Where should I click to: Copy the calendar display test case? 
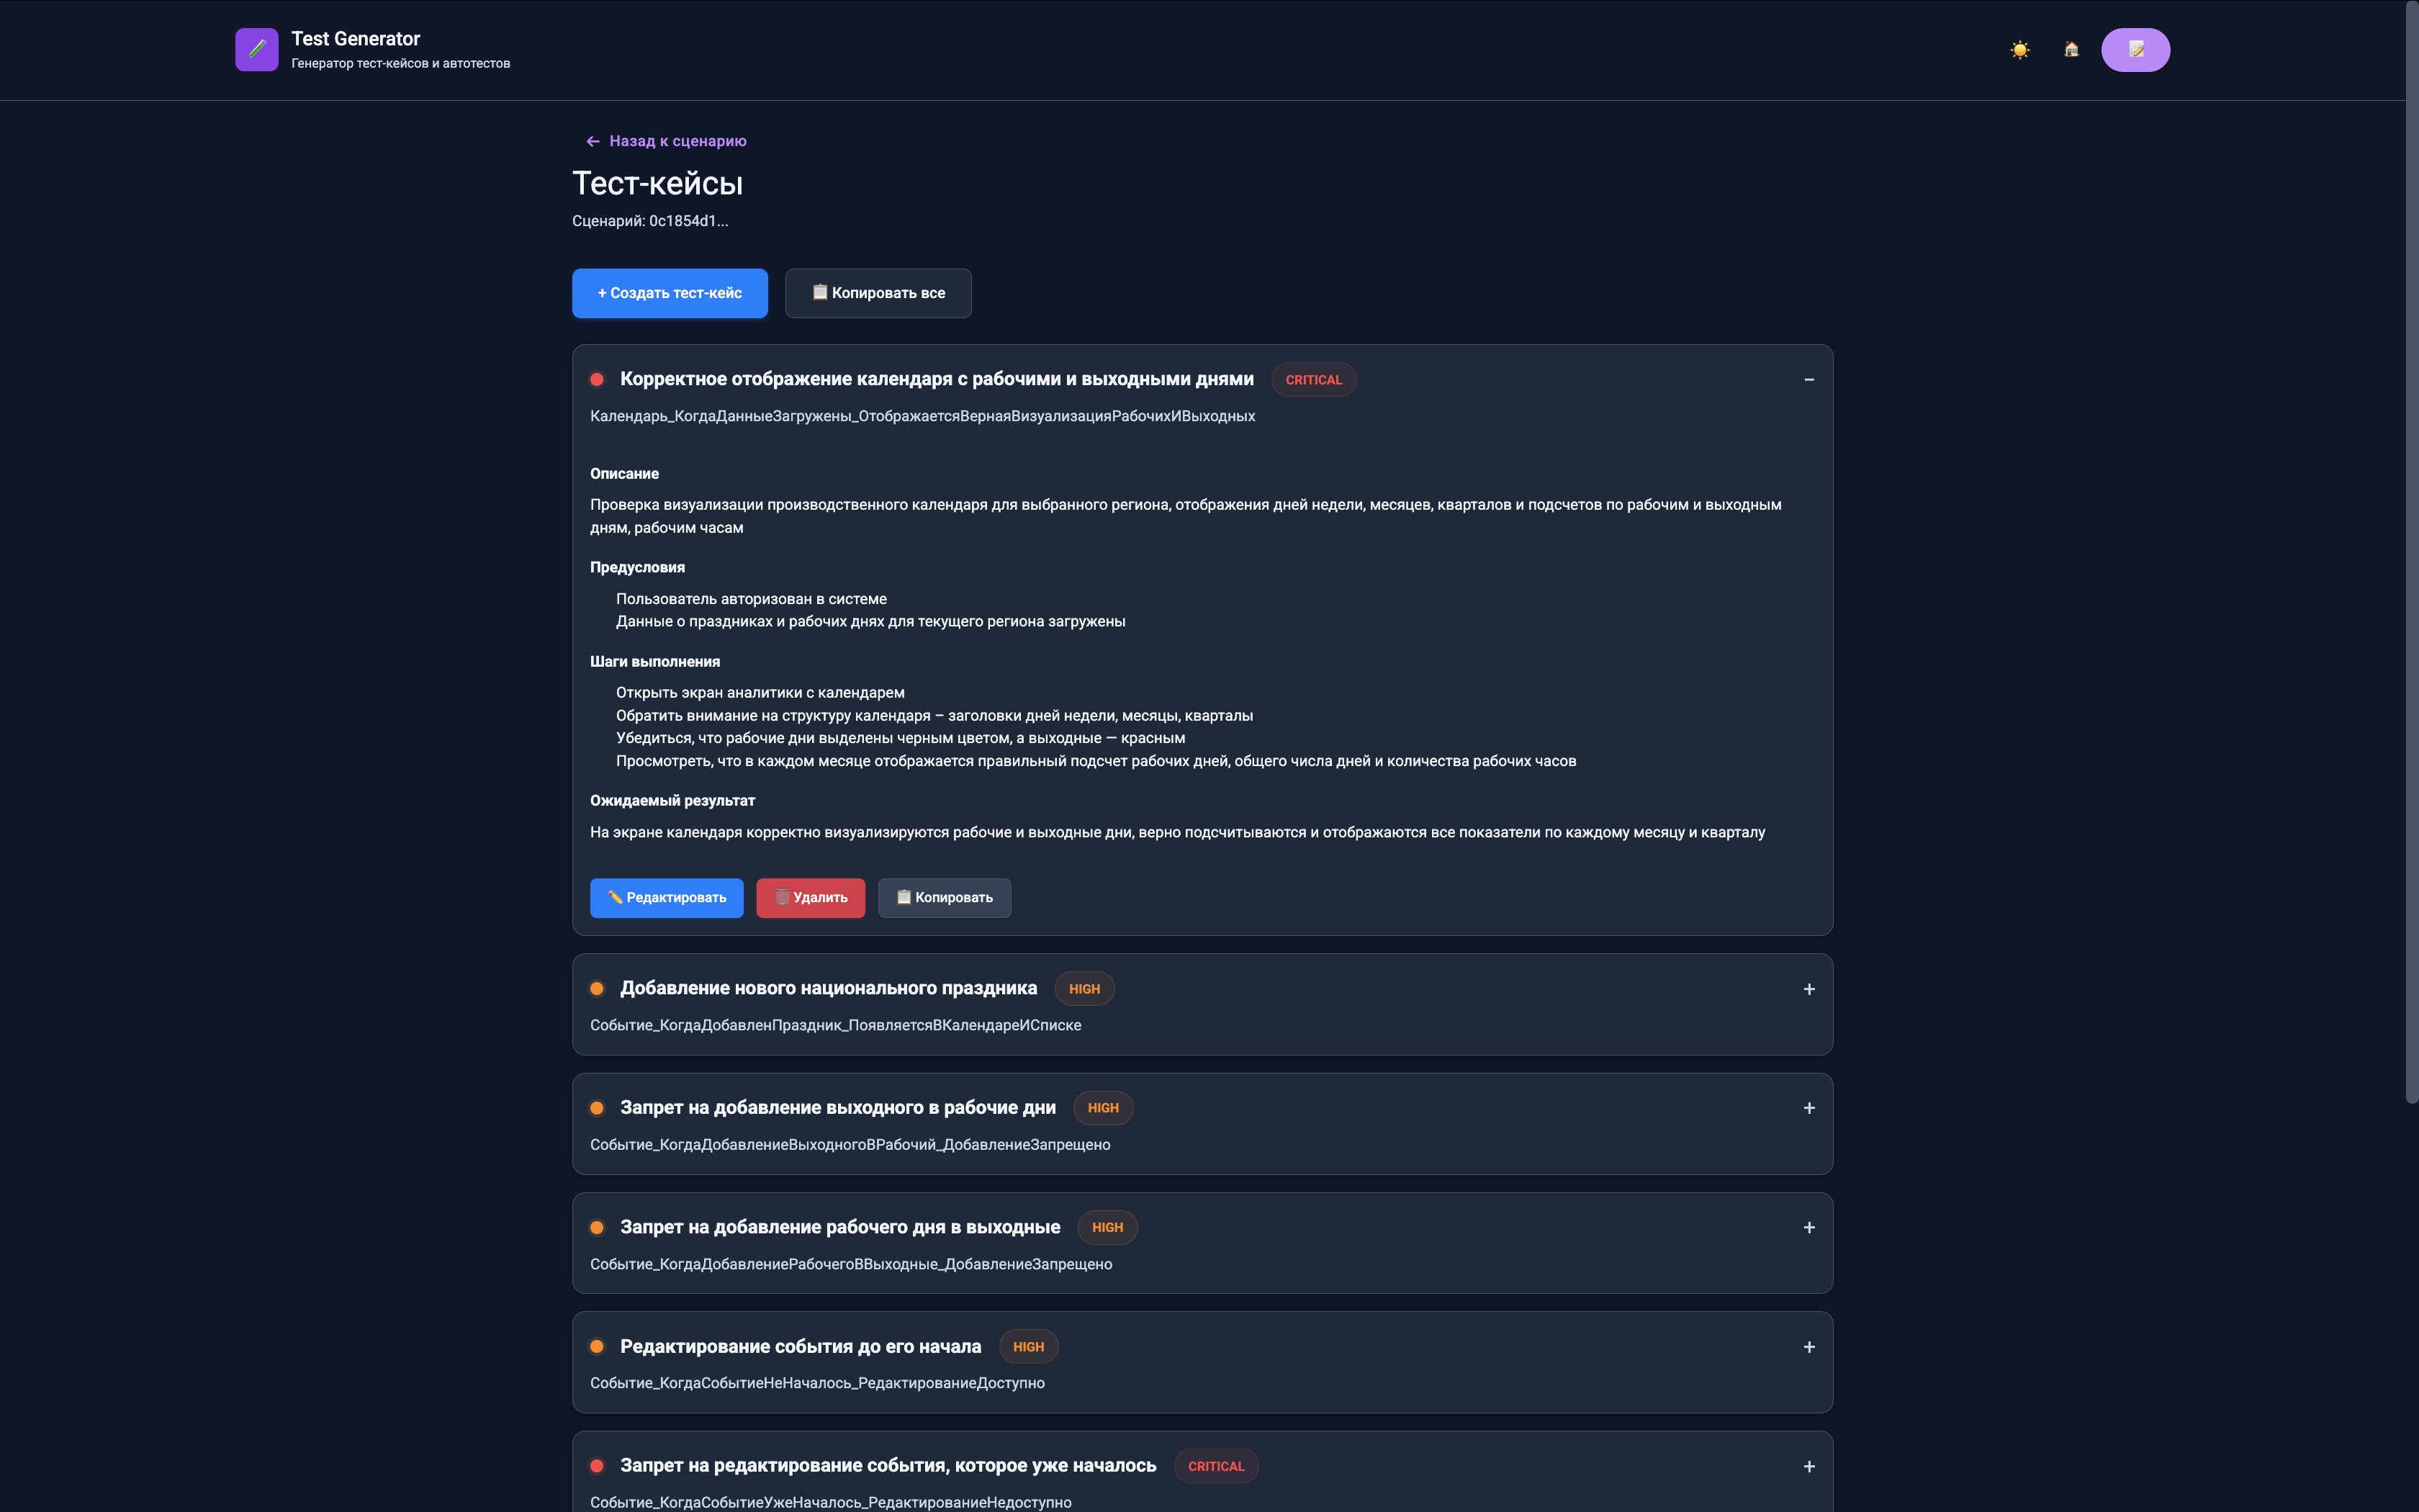945,898
